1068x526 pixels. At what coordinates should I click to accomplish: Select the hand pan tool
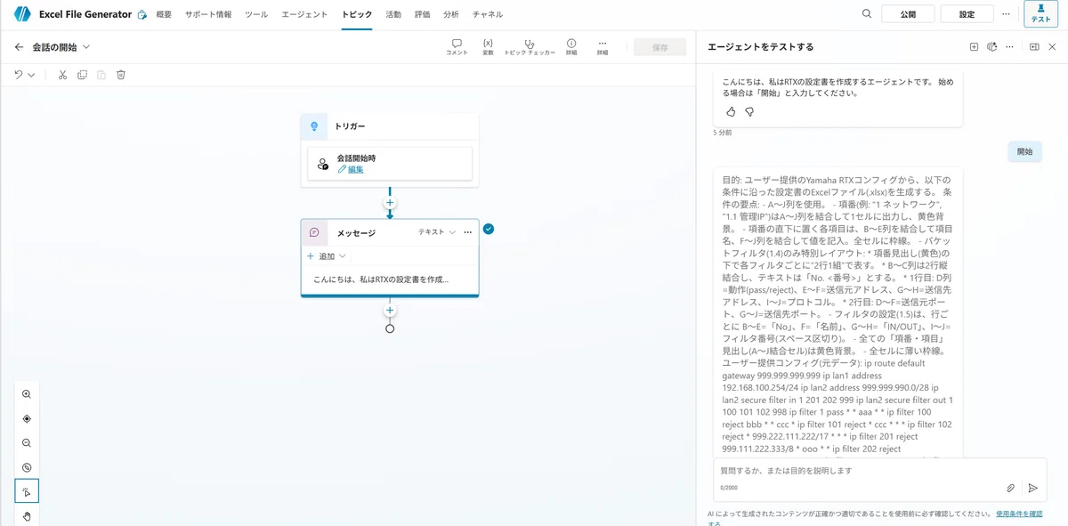click(x=27, y=515)
